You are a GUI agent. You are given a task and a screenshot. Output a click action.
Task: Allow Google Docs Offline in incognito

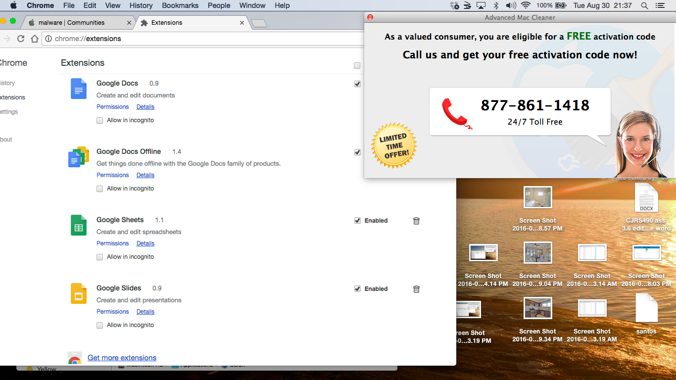(x=100, y=189)
